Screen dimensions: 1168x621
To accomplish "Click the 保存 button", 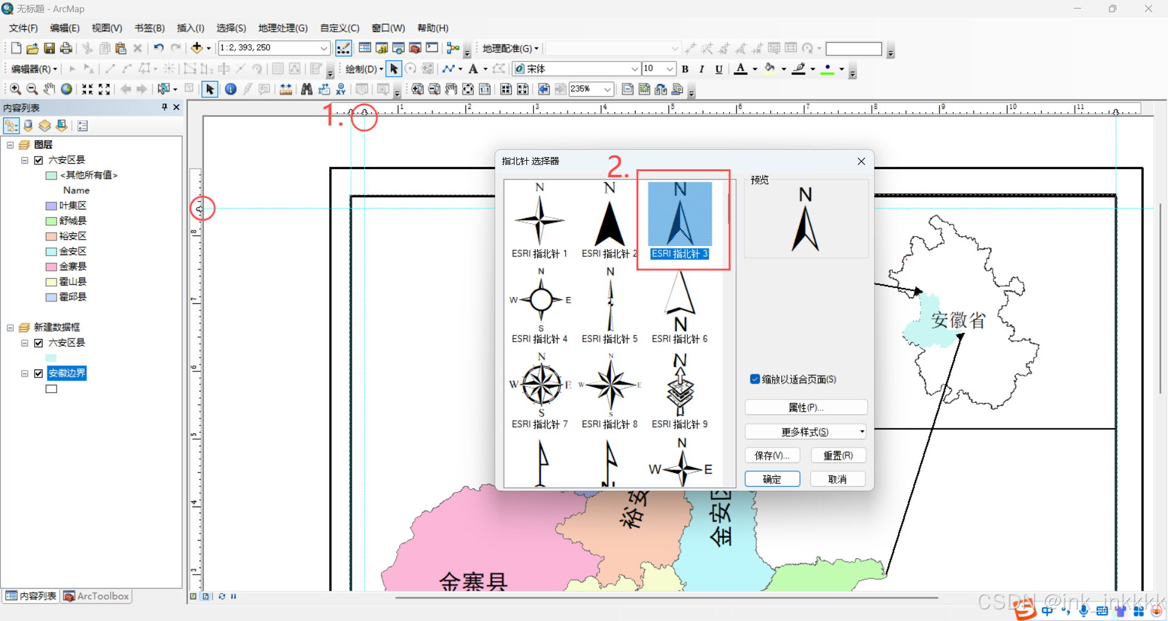I will [772, 455].
